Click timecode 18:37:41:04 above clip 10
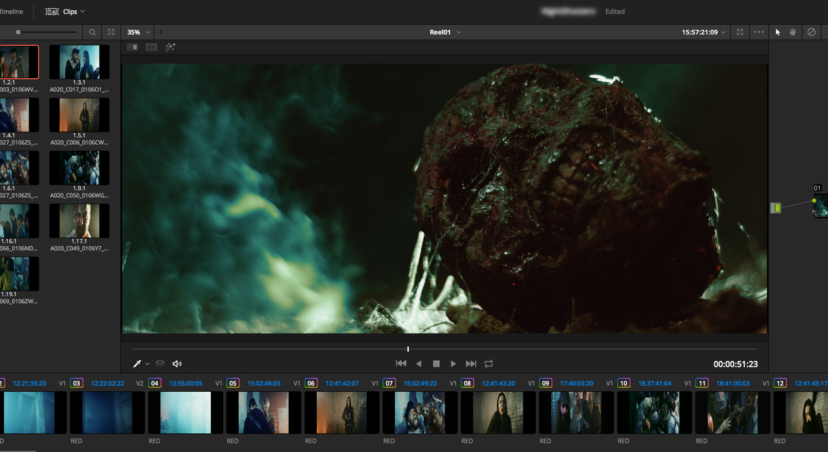This screenshot has height=452, width=828. pyautogui.click(x=655, y=383)
